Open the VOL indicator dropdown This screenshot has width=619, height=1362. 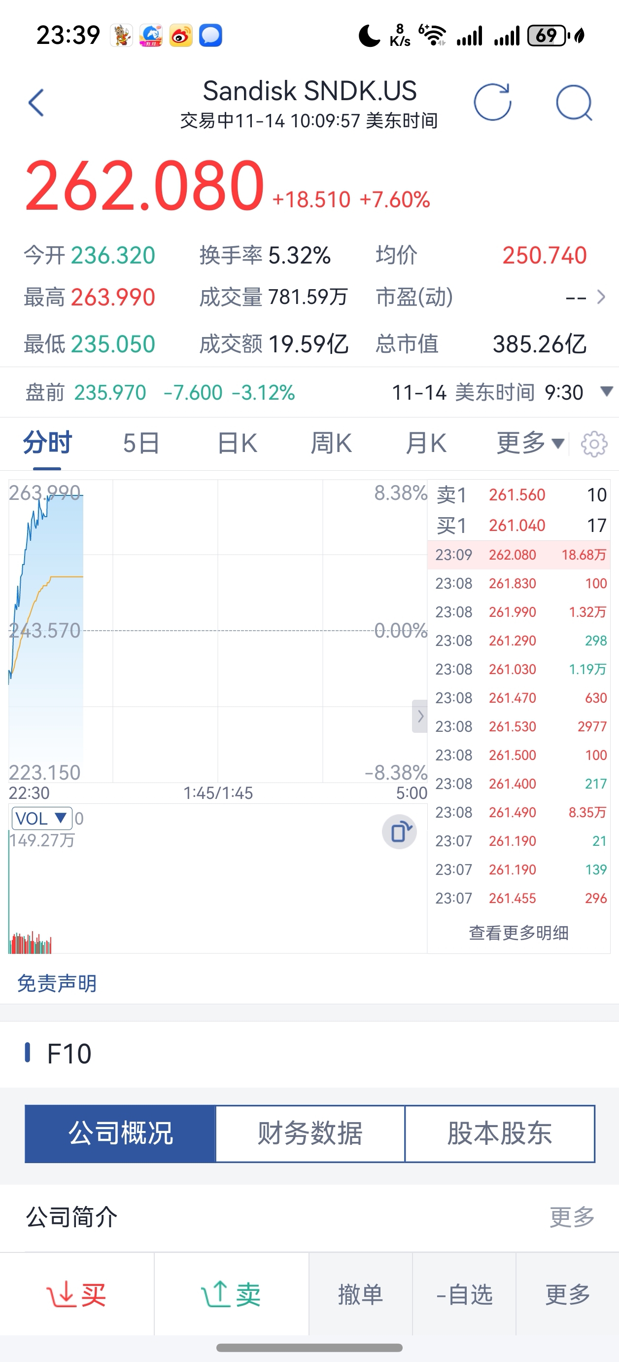[42, 819]
